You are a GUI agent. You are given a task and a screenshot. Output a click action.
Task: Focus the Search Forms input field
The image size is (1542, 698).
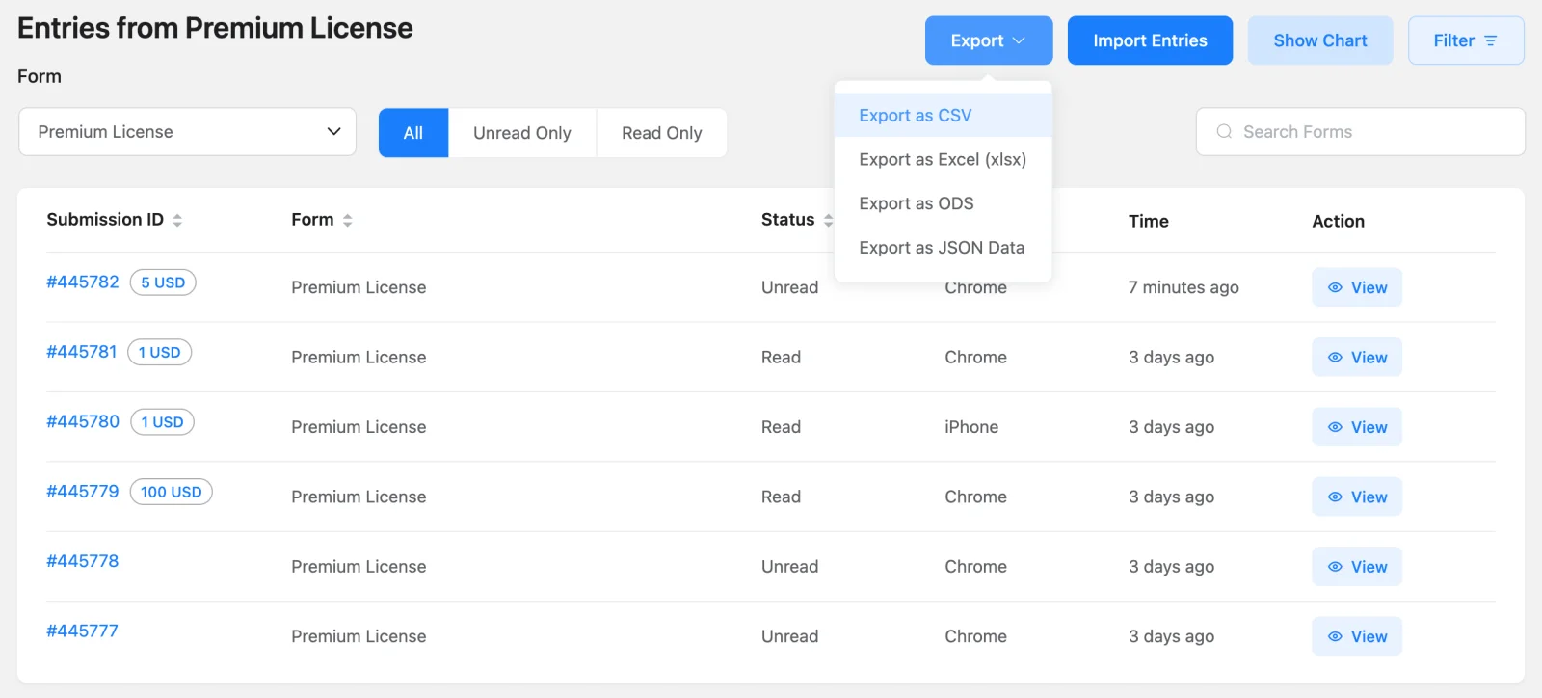point(1361,132)
